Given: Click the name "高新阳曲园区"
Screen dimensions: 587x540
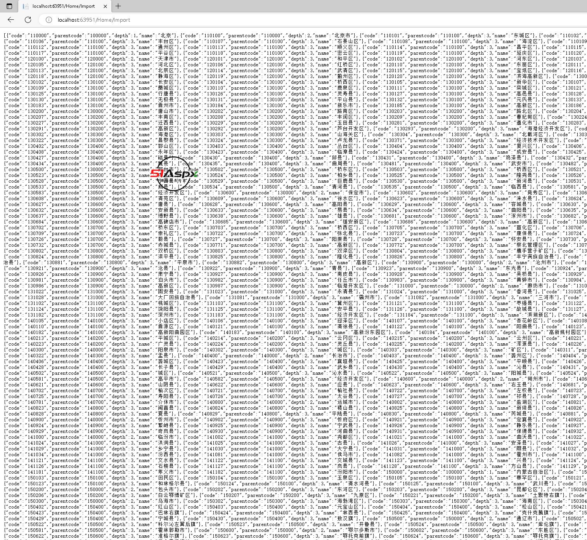Looking at the screenshot, I should click(x=174, y=332).
